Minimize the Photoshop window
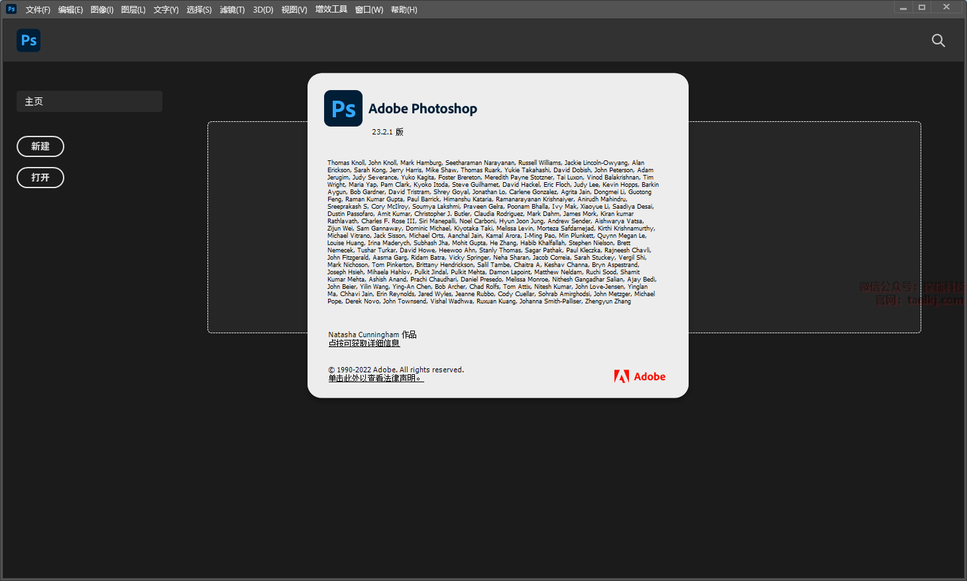This screenshot has width=967, height=581. [903, 7]
